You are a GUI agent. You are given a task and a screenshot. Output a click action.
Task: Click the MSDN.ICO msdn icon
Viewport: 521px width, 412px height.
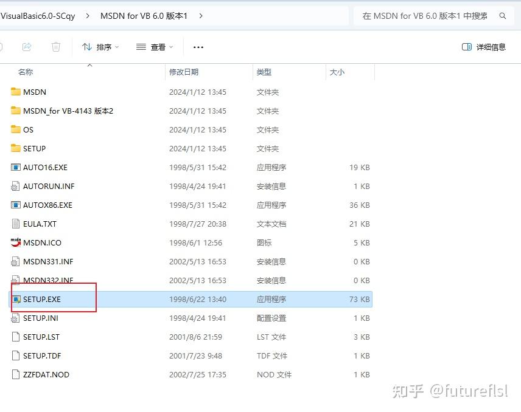pyautogui.click(x=16, y=242)
